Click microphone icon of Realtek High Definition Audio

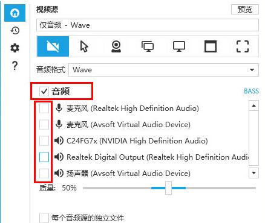[59, 108]
